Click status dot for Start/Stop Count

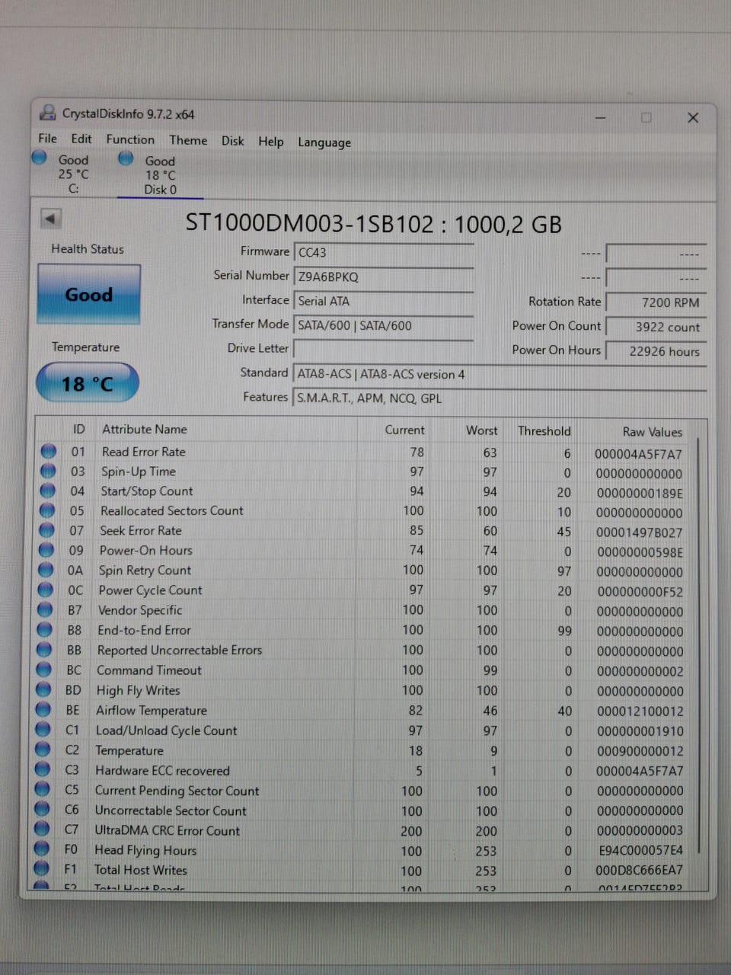click(47, 491)
